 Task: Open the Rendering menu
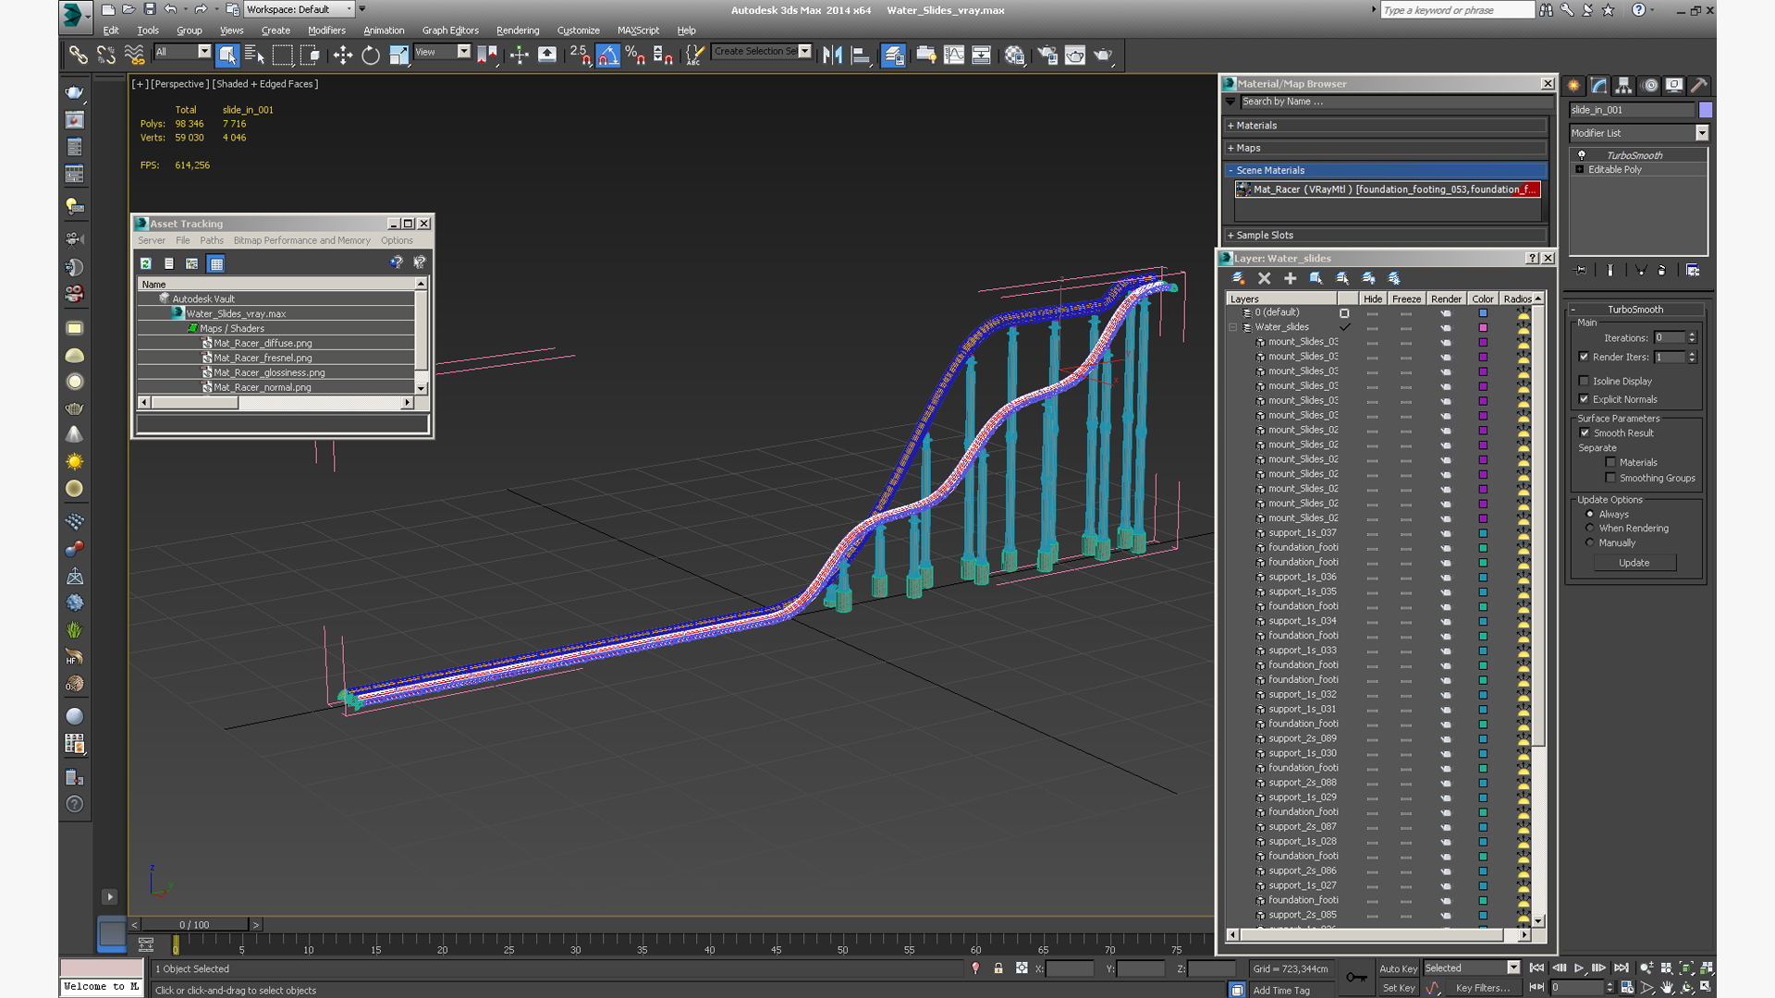click(x=518, y=30)
